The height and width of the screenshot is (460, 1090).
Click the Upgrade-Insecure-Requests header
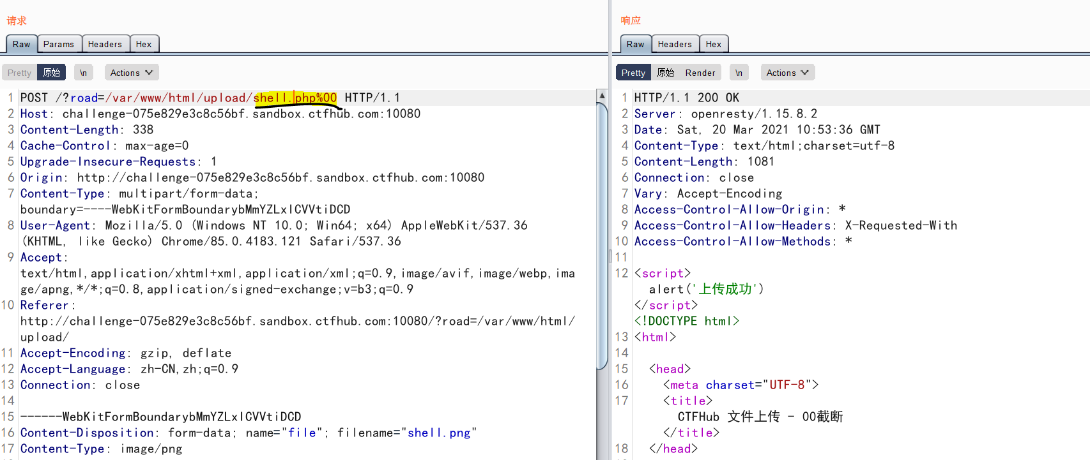pyautogui.click(x=118, y=161)
